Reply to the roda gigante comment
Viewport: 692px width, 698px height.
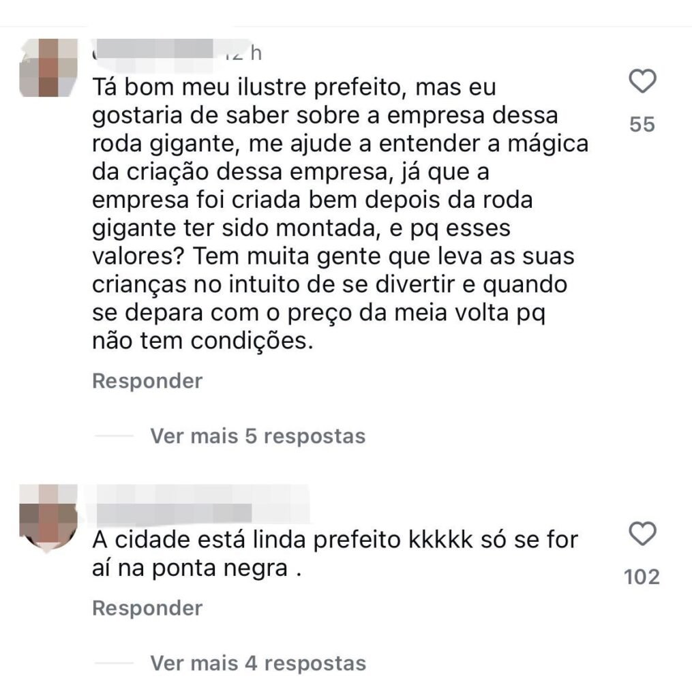click(x=147, y=381)
